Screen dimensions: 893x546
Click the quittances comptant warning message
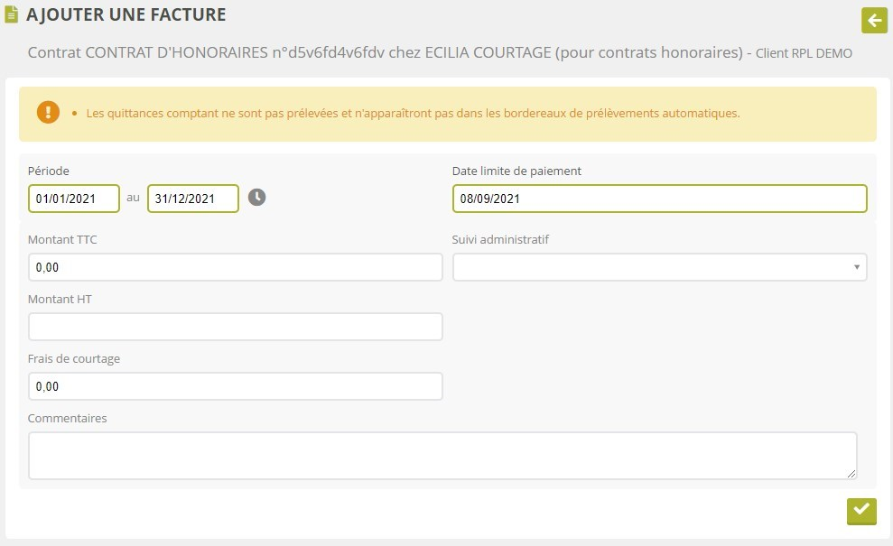pyautogui.click(x=413, y=114)
